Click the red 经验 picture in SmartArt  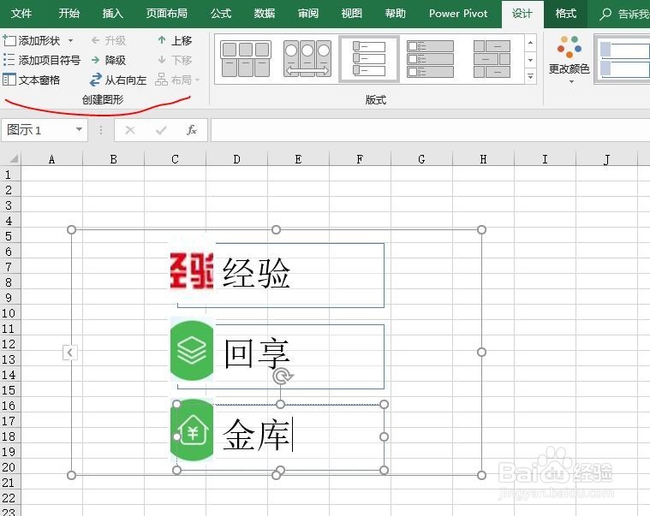[192, 271]
